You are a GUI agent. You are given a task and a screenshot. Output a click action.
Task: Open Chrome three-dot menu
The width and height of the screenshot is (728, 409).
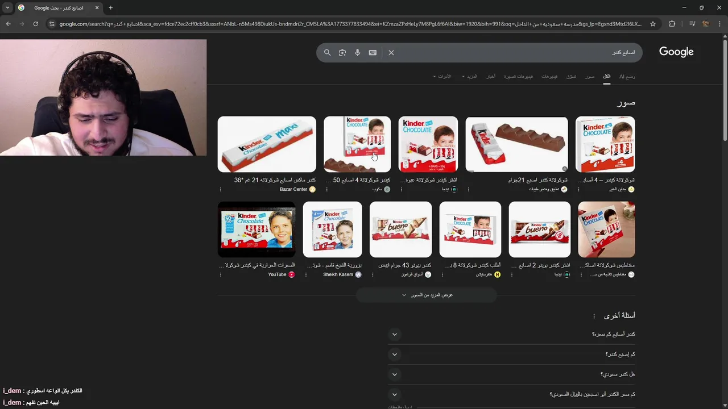tap(719, 24)
